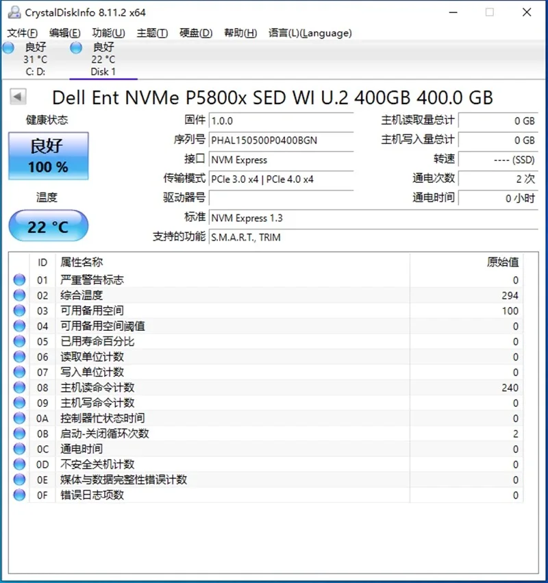
Task: Click status orb for attribute 02 综合温度
Action: tap(19, 295)
